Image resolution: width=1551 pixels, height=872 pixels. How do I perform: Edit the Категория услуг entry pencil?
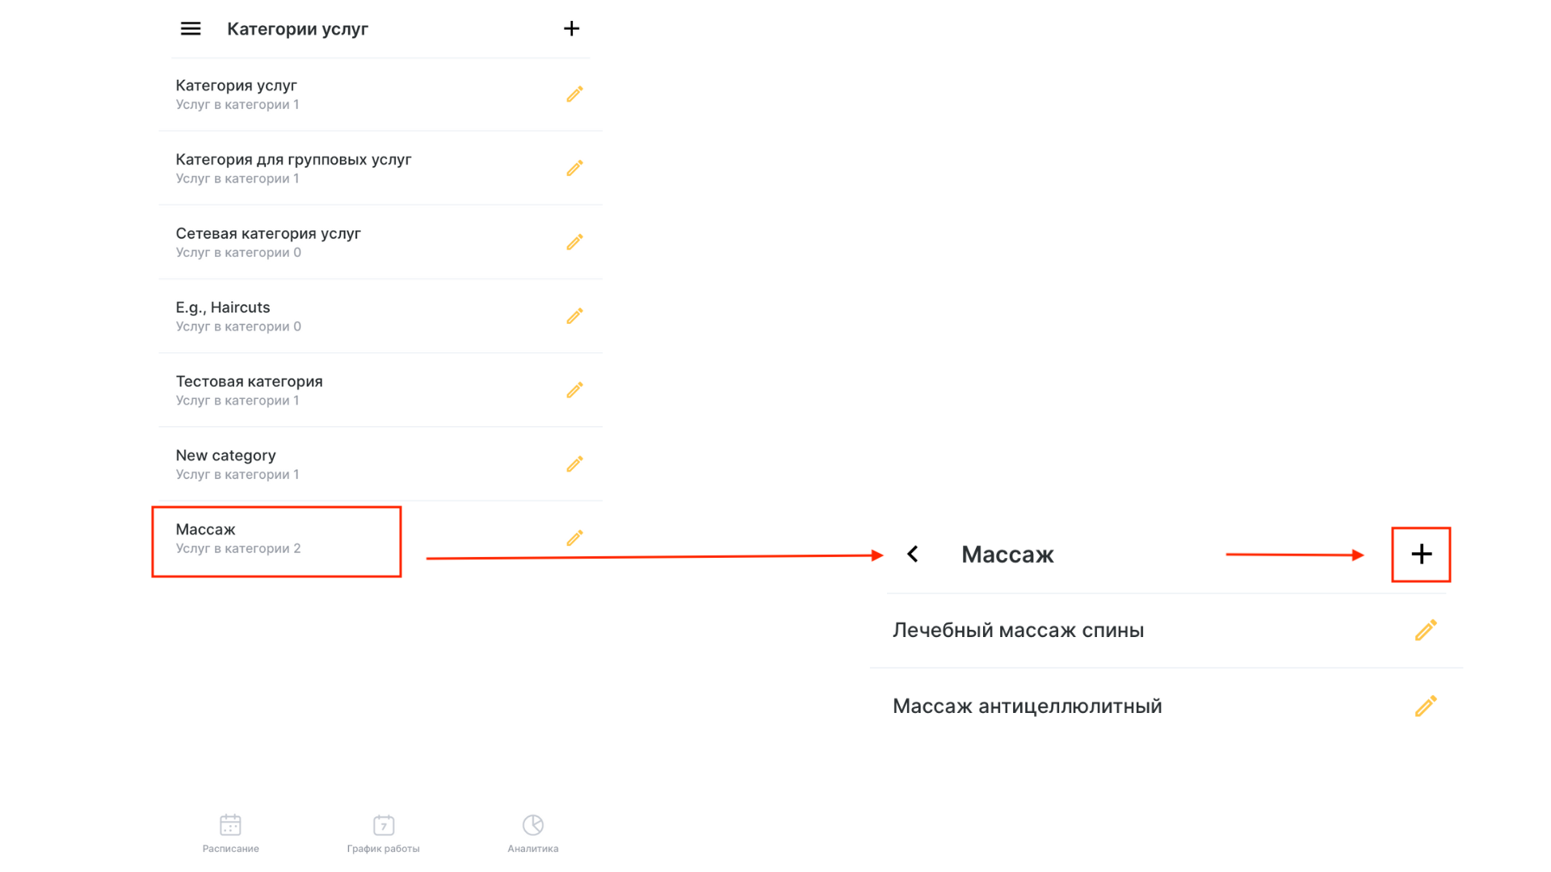point(574,94)
